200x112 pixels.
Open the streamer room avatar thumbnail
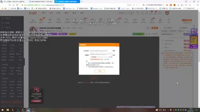(34, 30)
